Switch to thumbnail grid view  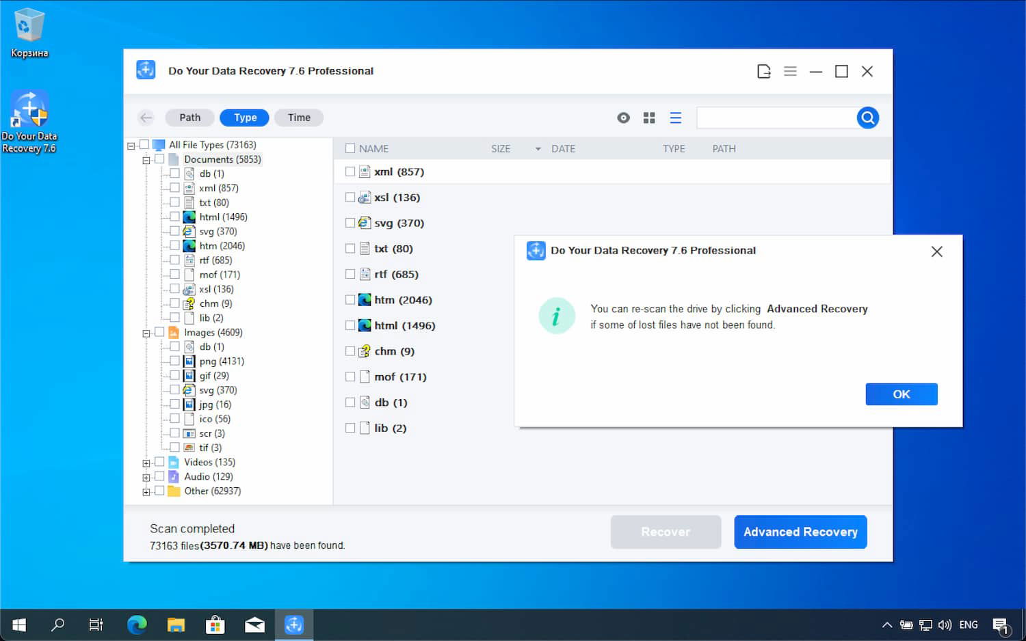coord(649,118)
